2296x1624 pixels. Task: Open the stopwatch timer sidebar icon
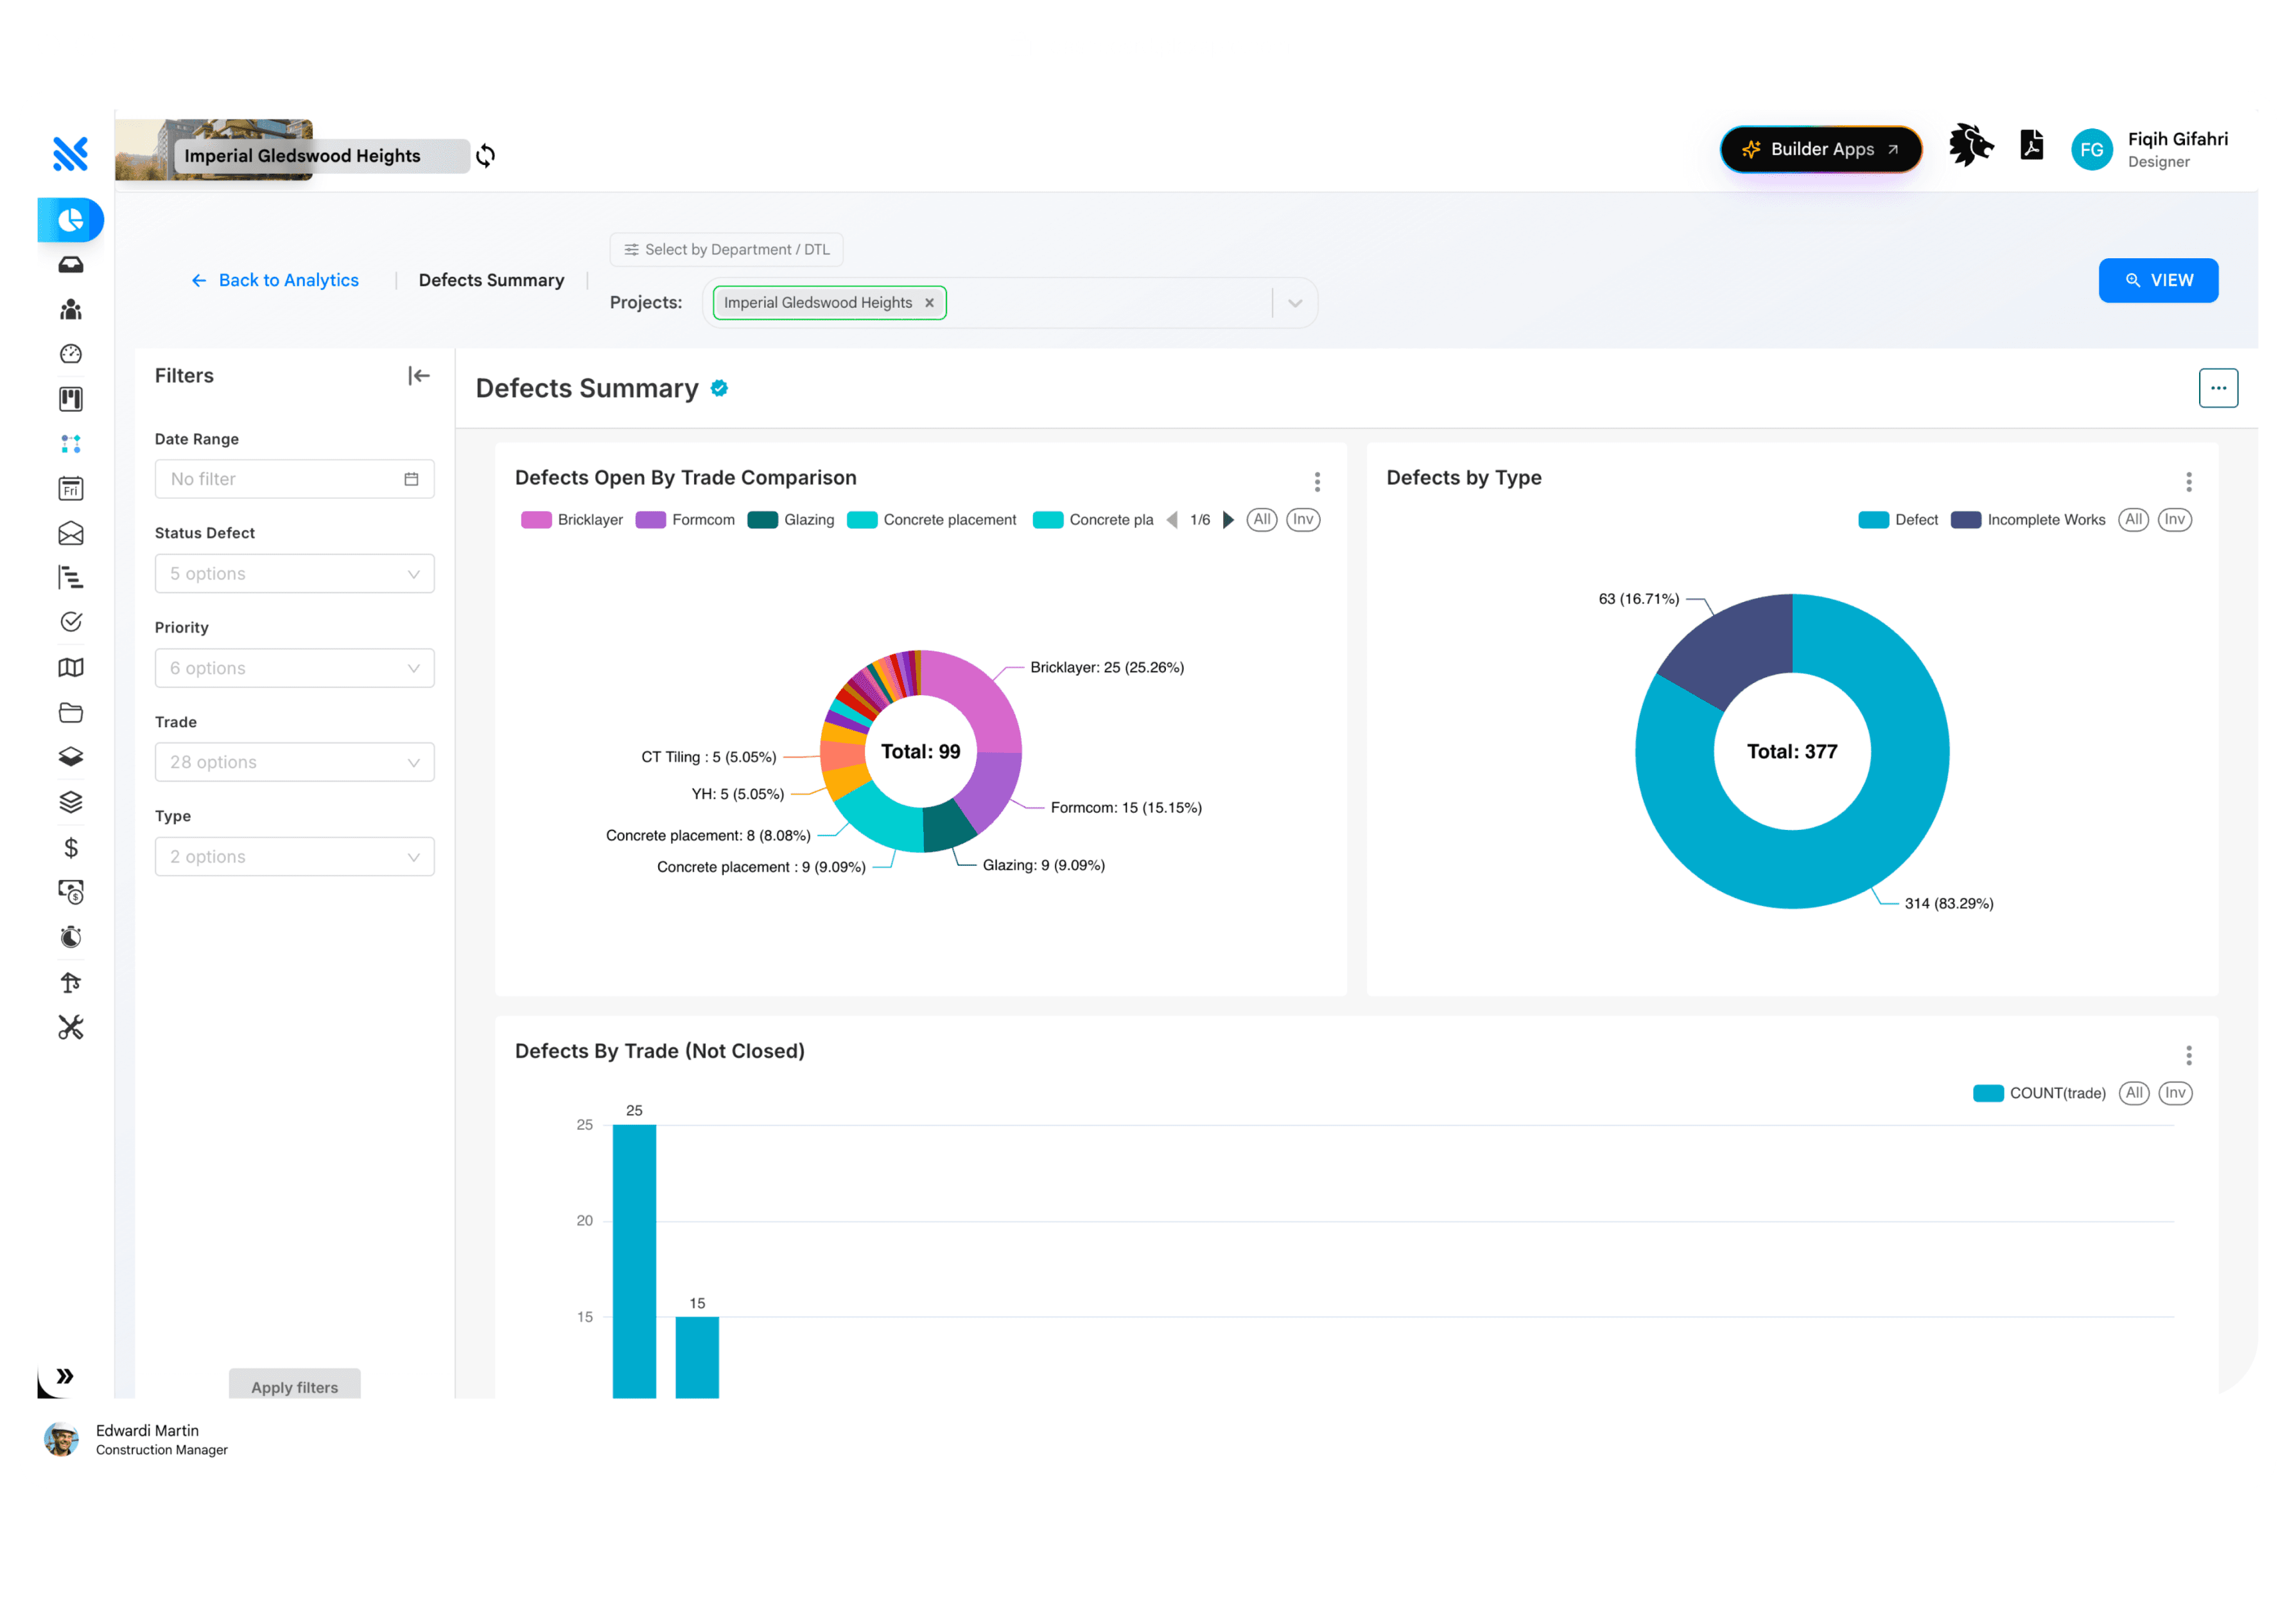71,937
